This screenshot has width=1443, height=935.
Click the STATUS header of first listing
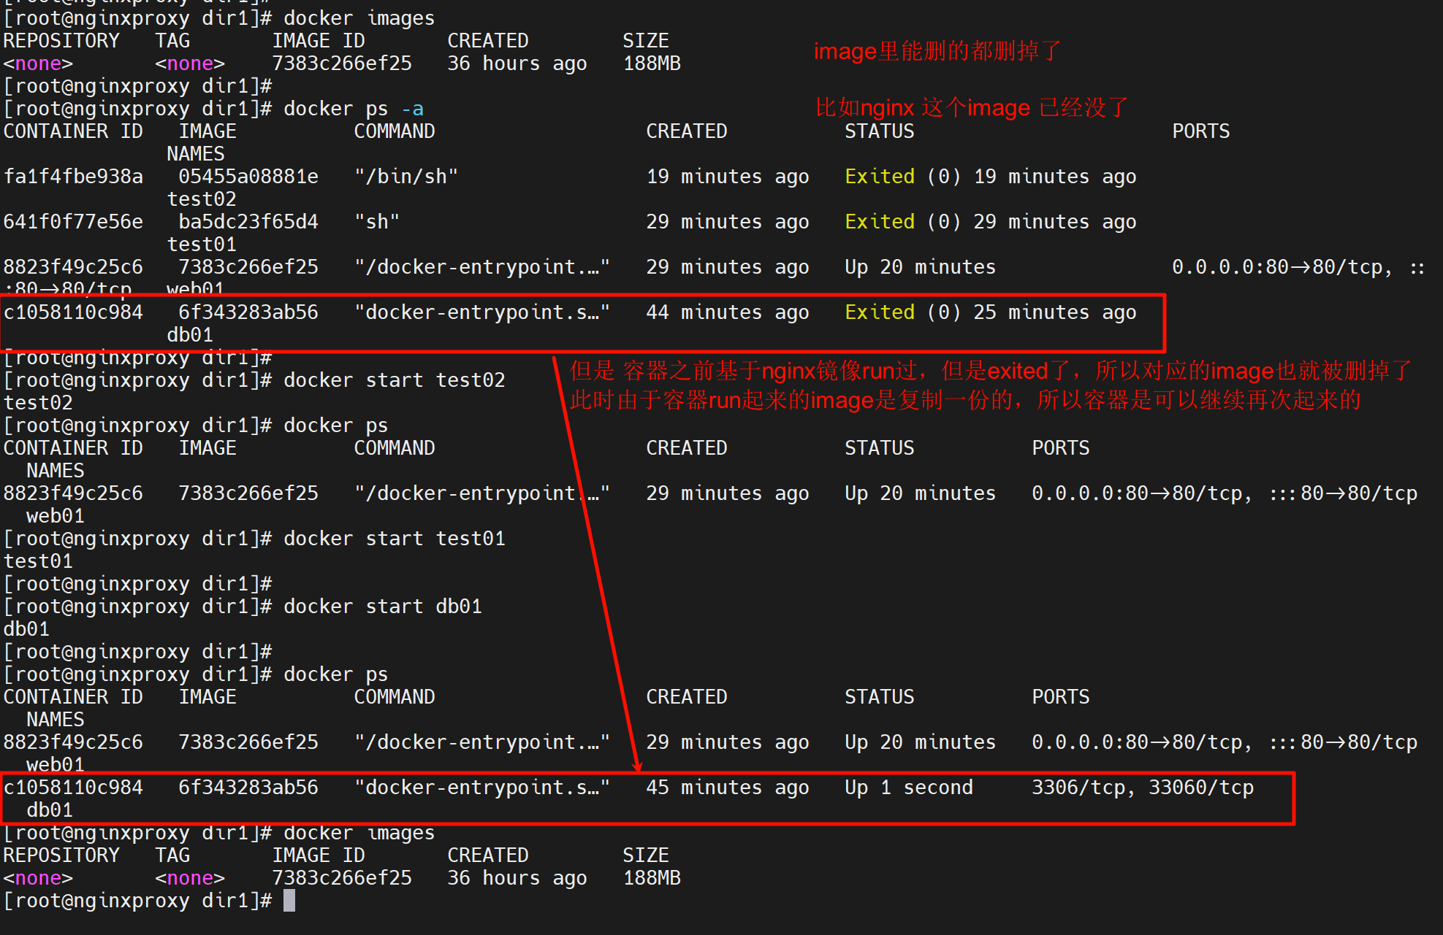click(x=879, y=131)
